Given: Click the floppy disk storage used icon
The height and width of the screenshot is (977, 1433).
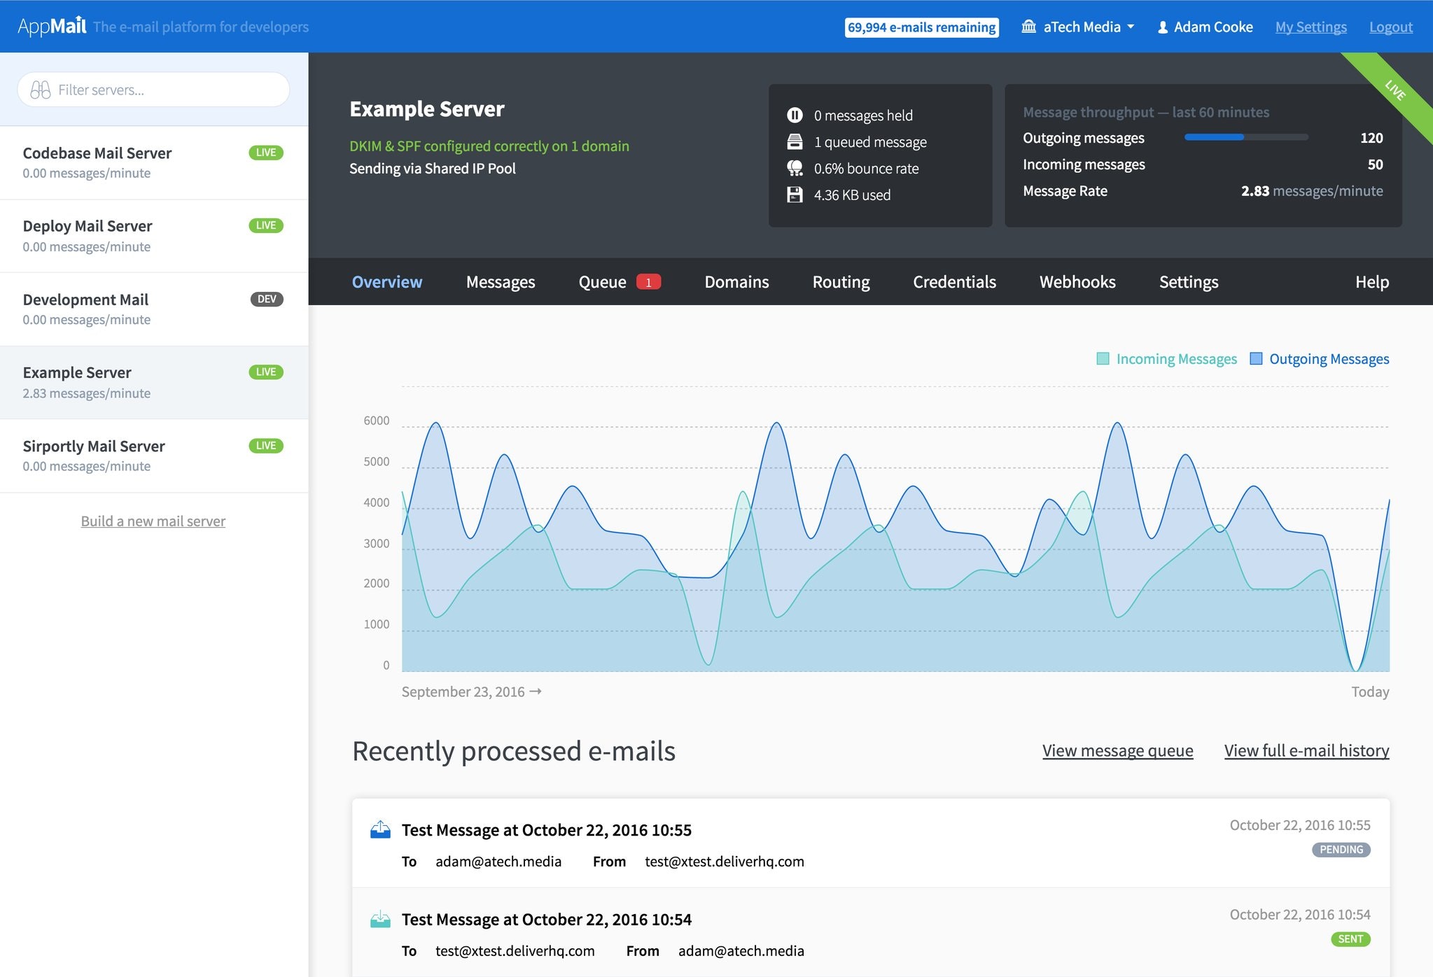Looking at the screenshot, I should [795, 195].
